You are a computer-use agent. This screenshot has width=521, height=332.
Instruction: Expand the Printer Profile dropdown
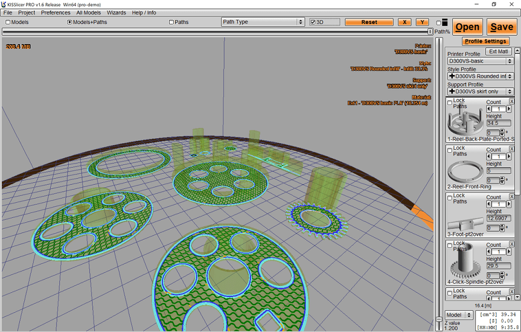tap(480, 61)
